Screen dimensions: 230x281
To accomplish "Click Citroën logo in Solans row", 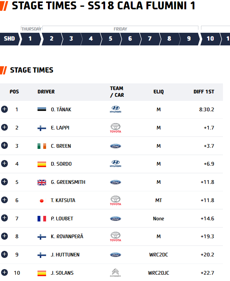I will [116, 273].
